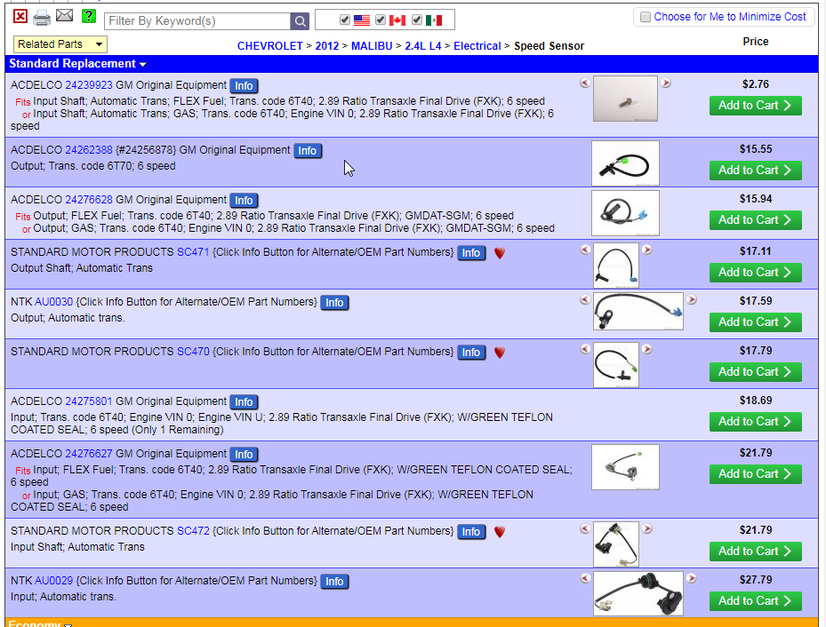Open part number AU0030 link
This screenshot has height=627, width=826.
pos(53,302)
